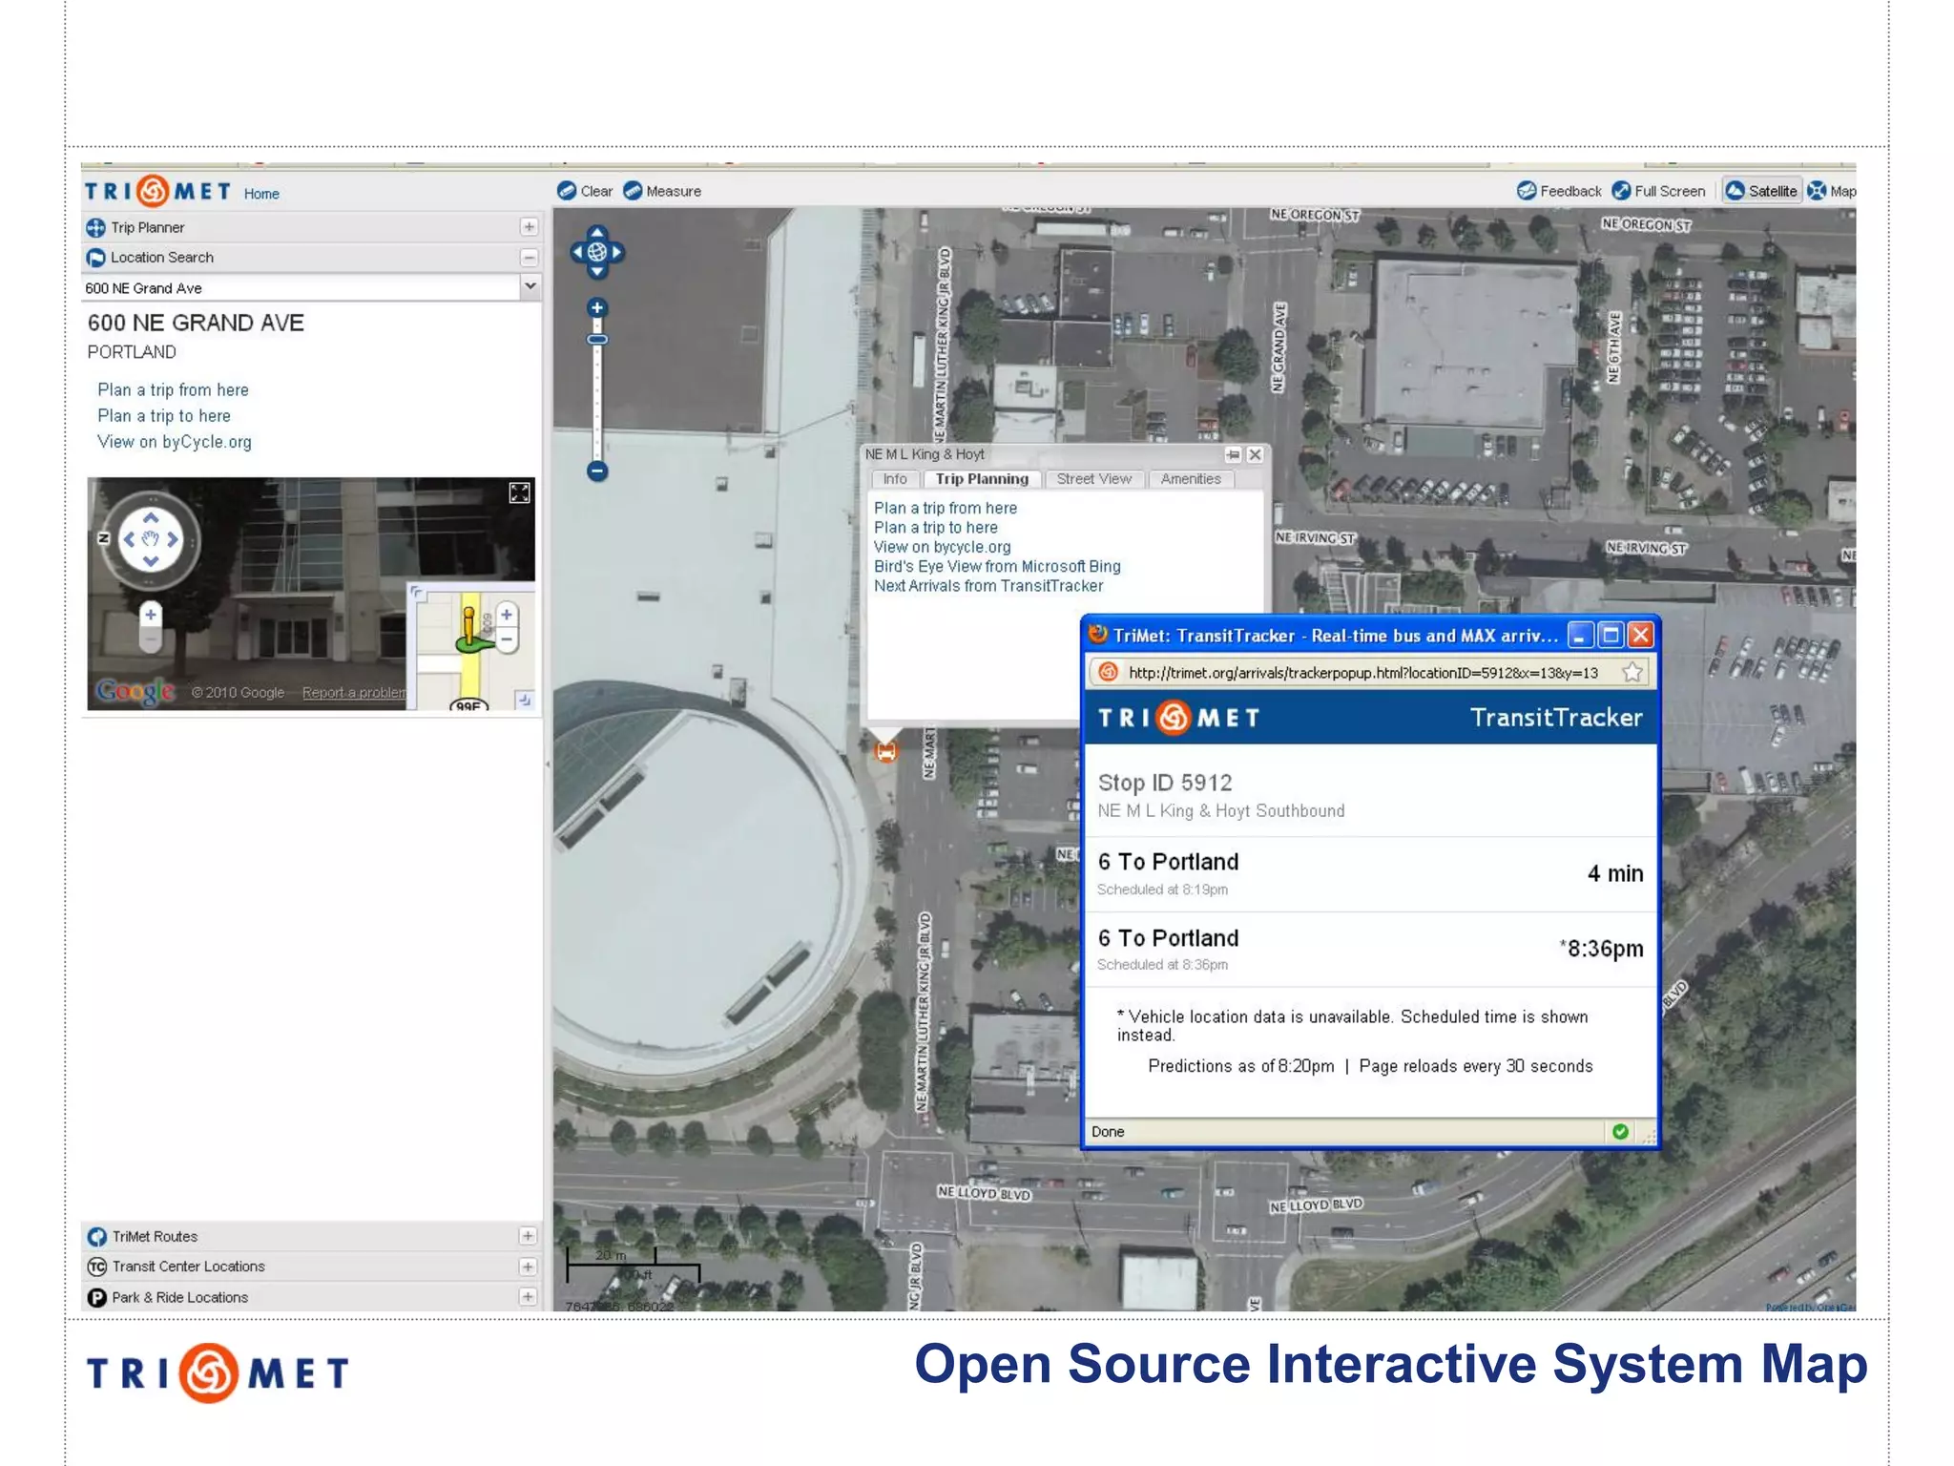Viewport: 1954px width, 1466px height.
Task: Click the map pan control globe
Action: pyautogui.click(x=597, y=252)
